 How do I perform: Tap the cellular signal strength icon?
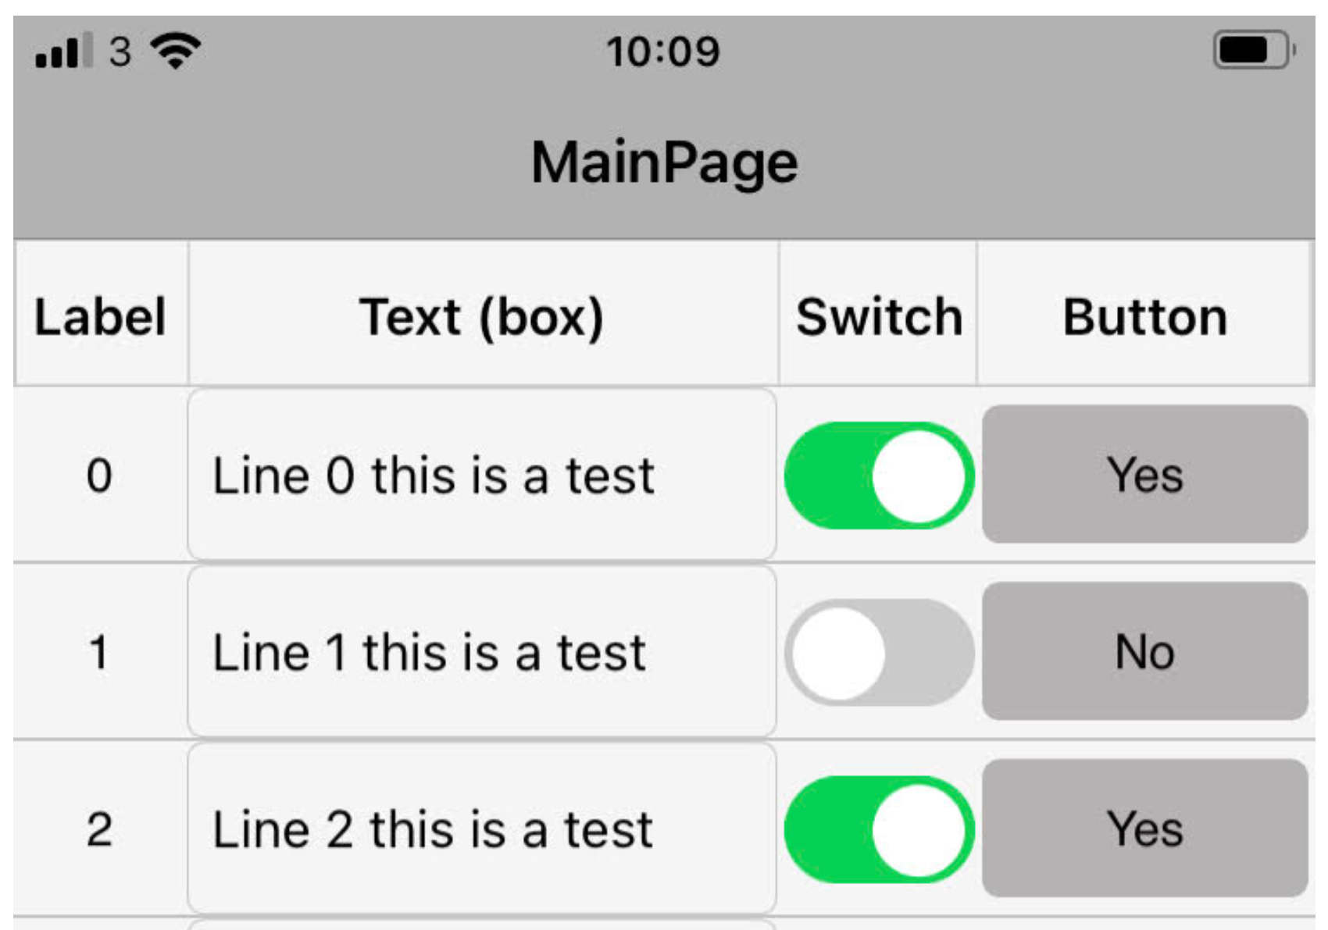63,52
